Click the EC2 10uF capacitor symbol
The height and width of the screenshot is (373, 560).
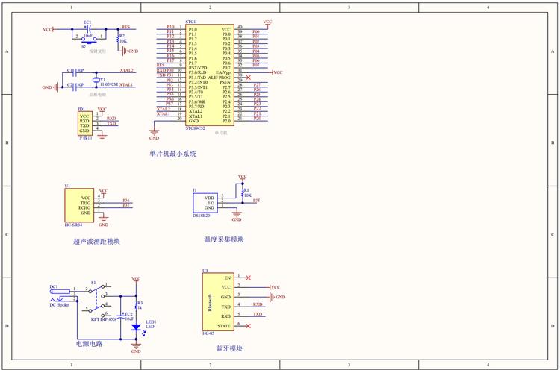[x=121, y=316]
